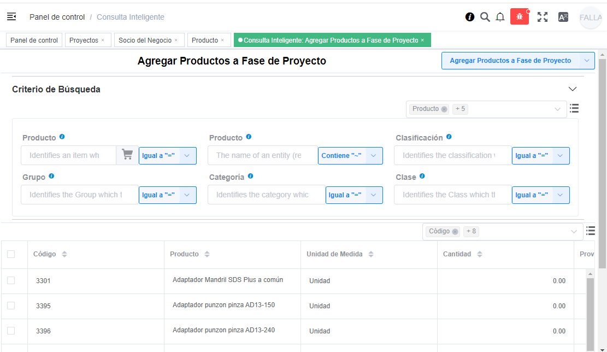Click the vertical scrollbar on the right
Screen dimensions: 607x352
coord(603,164)
